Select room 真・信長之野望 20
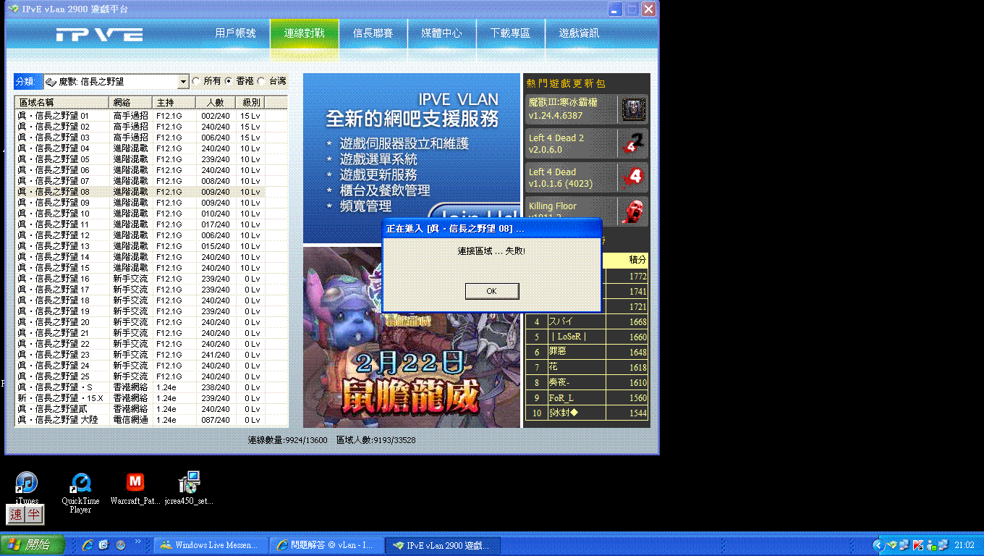The image size is (984, 556). (x=140, y=322)
